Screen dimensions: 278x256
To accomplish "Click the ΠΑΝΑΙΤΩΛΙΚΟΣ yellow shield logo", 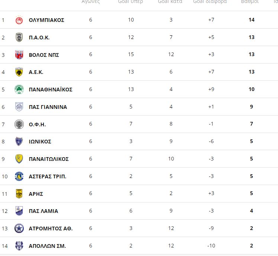I will click(x=19, y=159).
